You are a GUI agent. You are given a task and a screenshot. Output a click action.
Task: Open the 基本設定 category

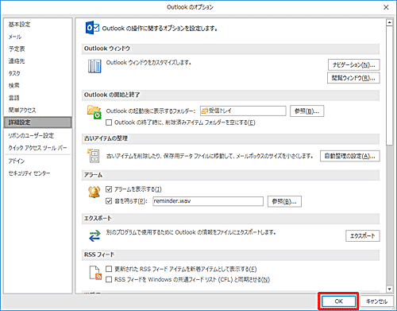19,25
